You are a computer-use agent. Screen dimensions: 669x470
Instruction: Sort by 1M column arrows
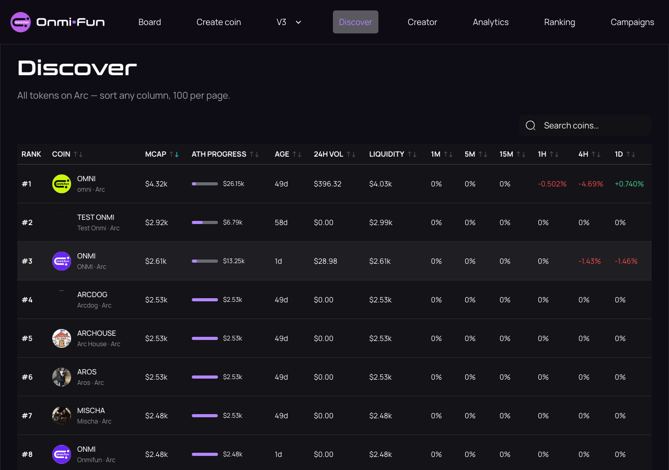[x=448, y=154]
